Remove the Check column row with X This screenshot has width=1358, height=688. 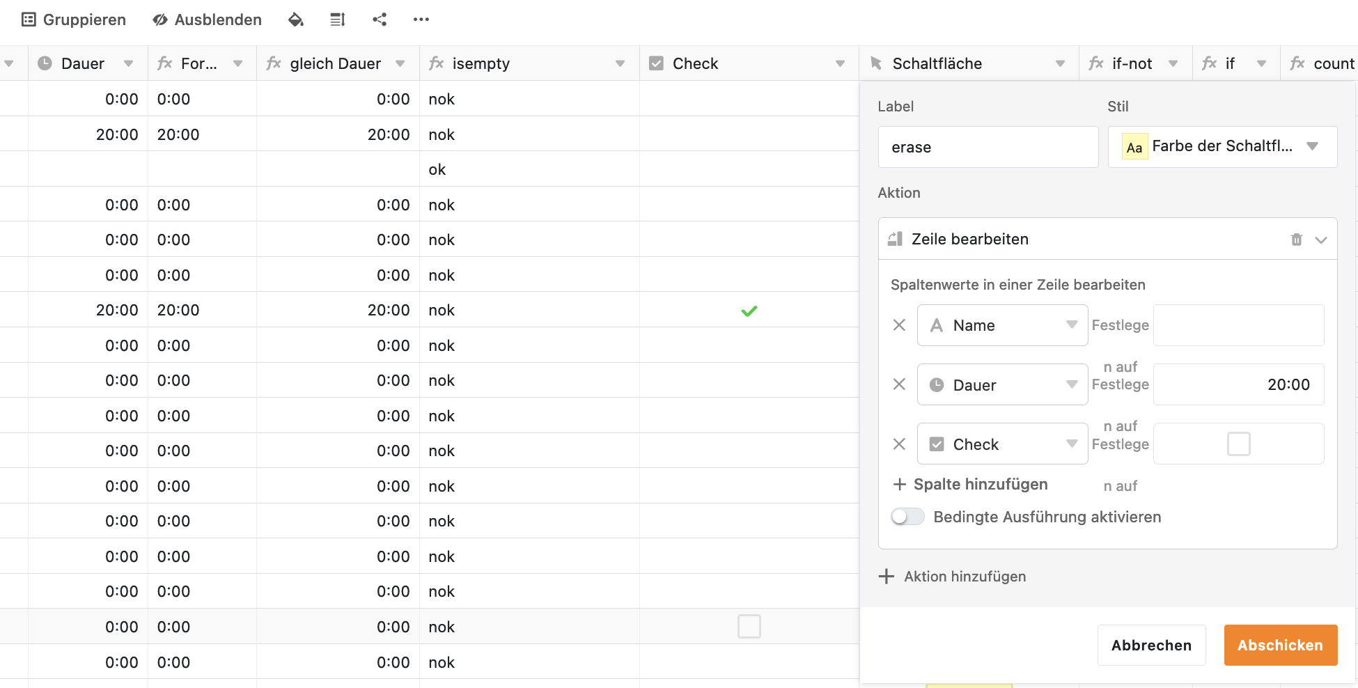coord(899,444)
